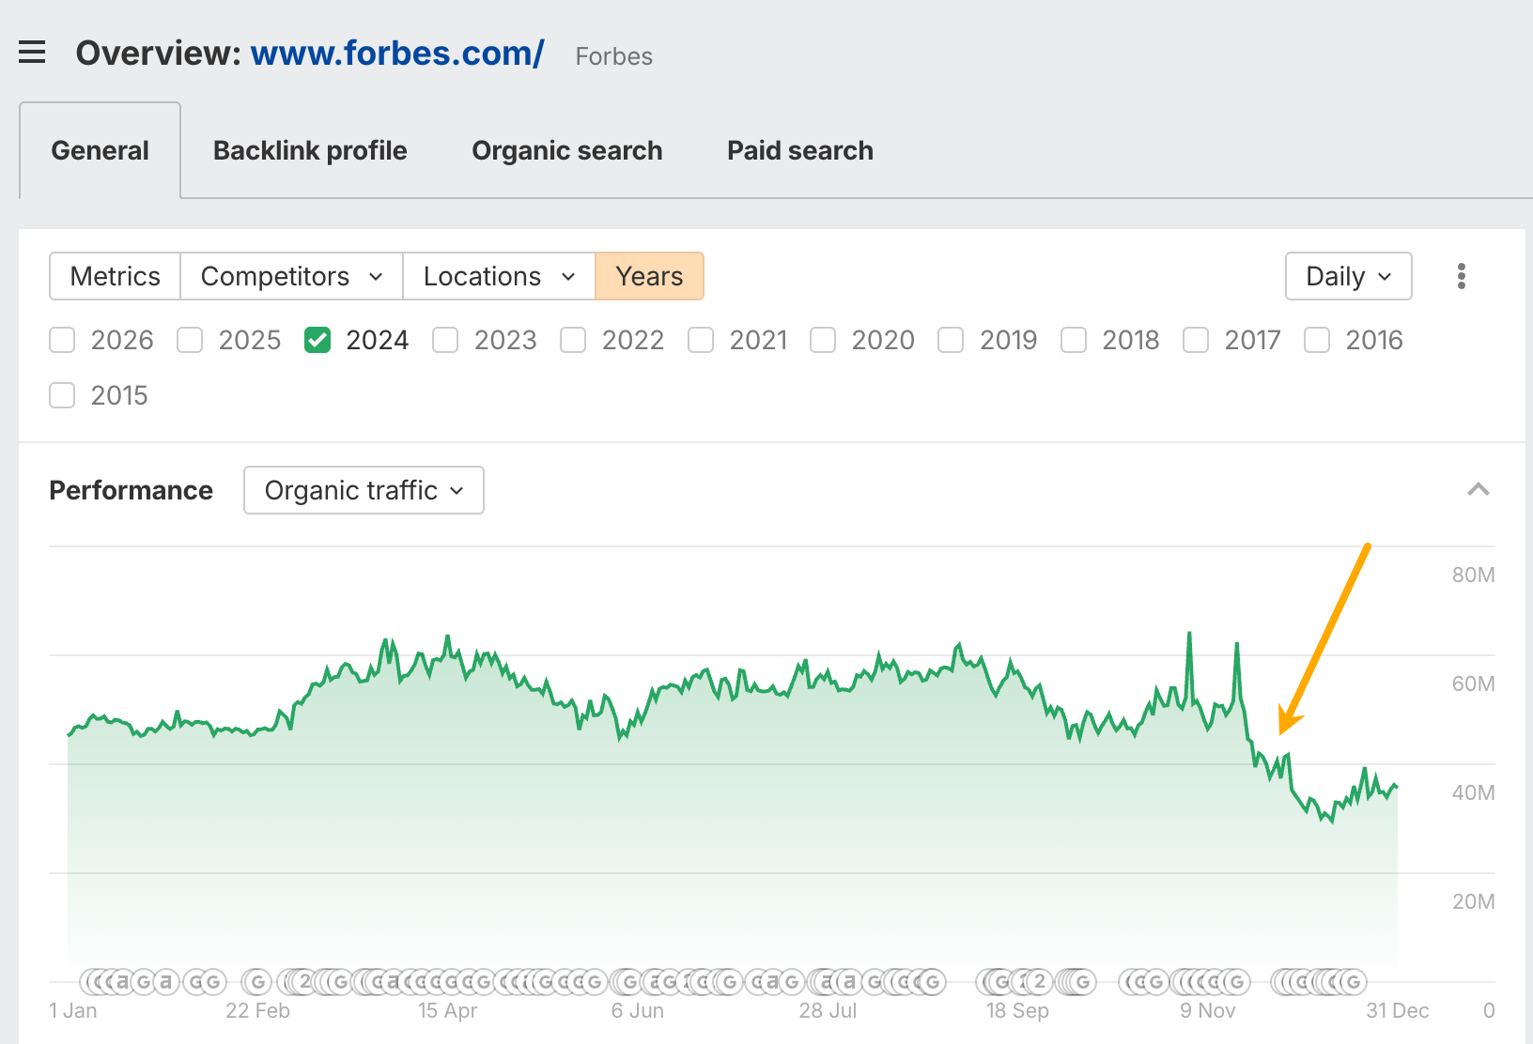Screen dimensions: 1533x1044
Task: Click the '80M' y-axis label
Action: [x=1473, y=575]
